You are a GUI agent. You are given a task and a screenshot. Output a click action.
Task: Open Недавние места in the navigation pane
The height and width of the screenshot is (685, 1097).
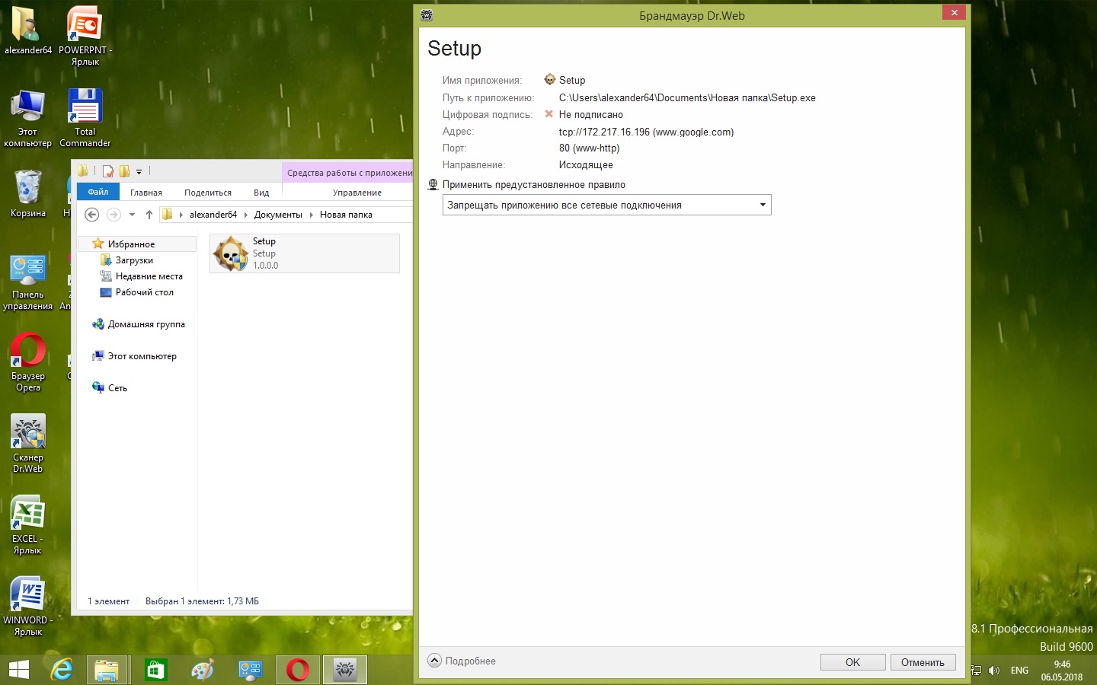click(149, 276)
